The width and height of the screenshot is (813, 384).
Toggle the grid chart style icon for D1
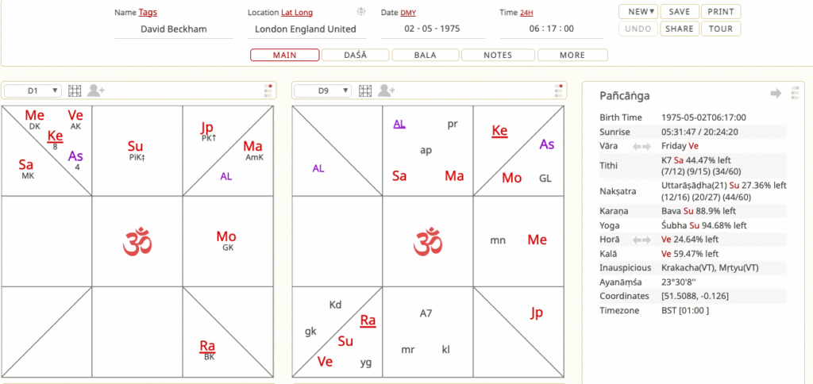[75, 91]
